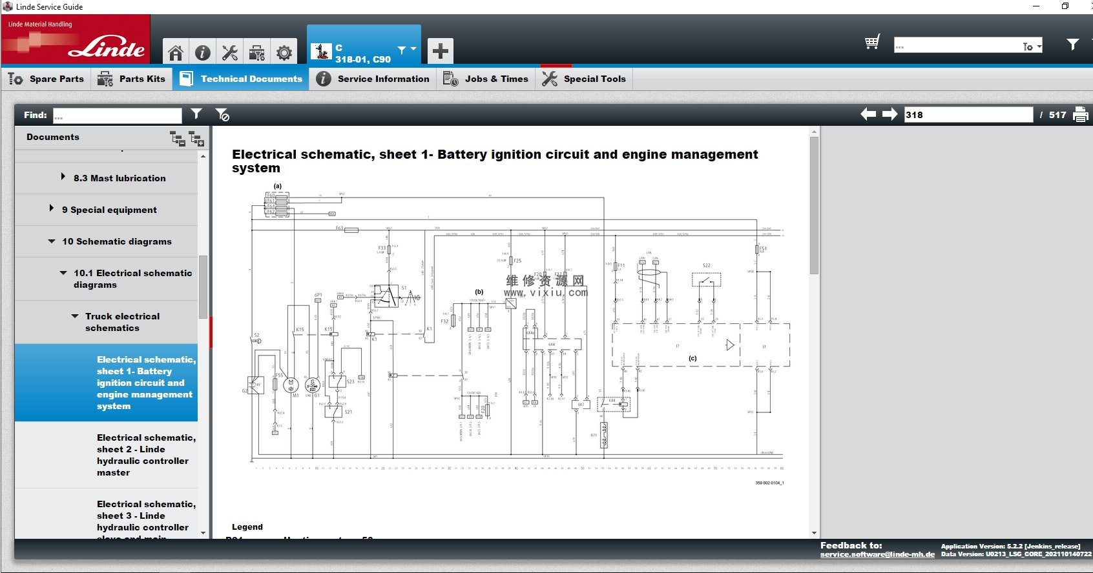Open Jobs & Times tab
The image size is (1093, 573).
tap(486, 79)
